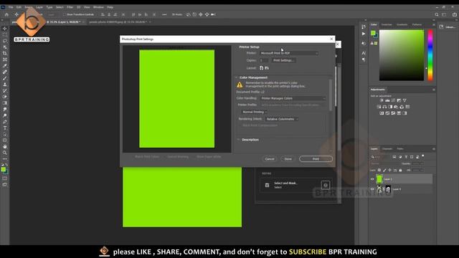This screenshot has height=258, width=459.
Task: Open the Normal Printing dropdown
Action: [x=254, y=112]
